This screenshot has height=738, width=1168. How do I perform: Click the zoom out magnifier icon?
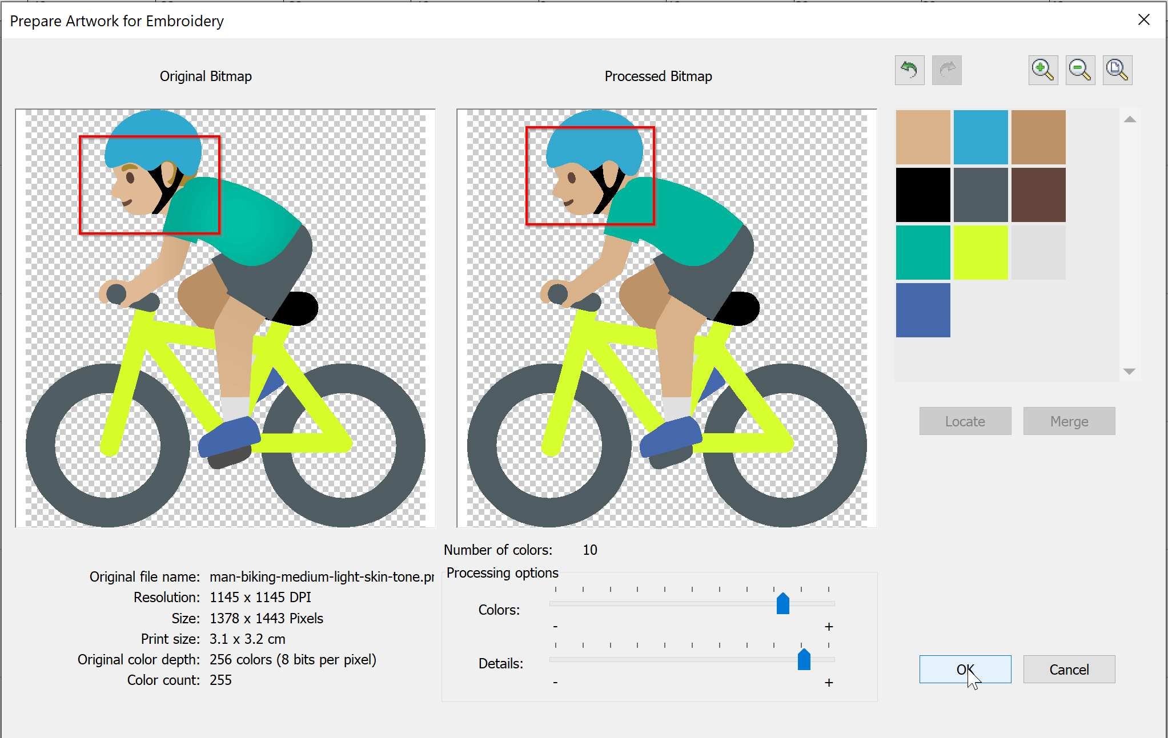point(1080,70)
